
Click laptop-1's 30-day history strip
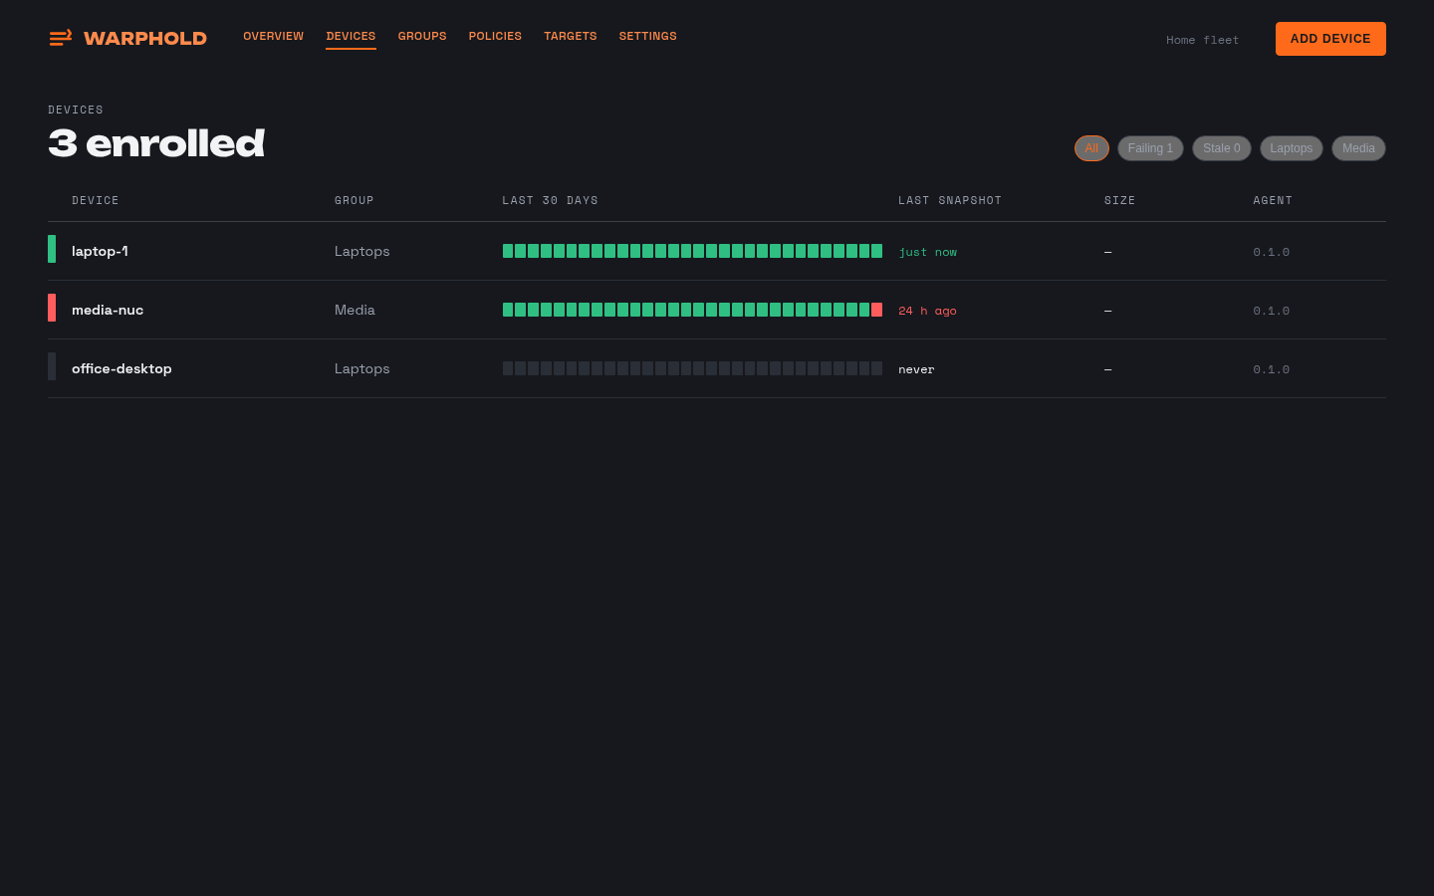692,251
